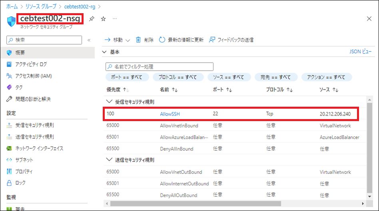Click the 削除 trash can icon
This screenshot has height=211, width=379.
pos(138,40)
